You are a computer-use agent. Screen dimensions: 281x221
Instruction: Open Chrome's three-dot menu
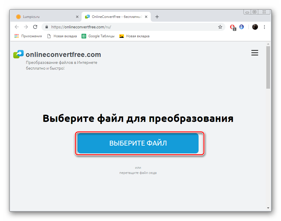coord(264,27)
